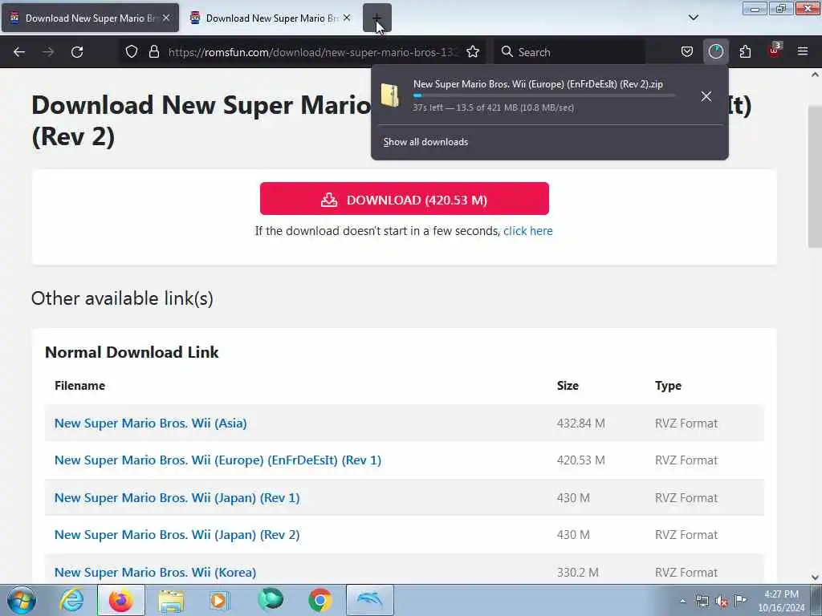Open the tracking protection shield icon
Screen dimensions: 822x616
132,52
